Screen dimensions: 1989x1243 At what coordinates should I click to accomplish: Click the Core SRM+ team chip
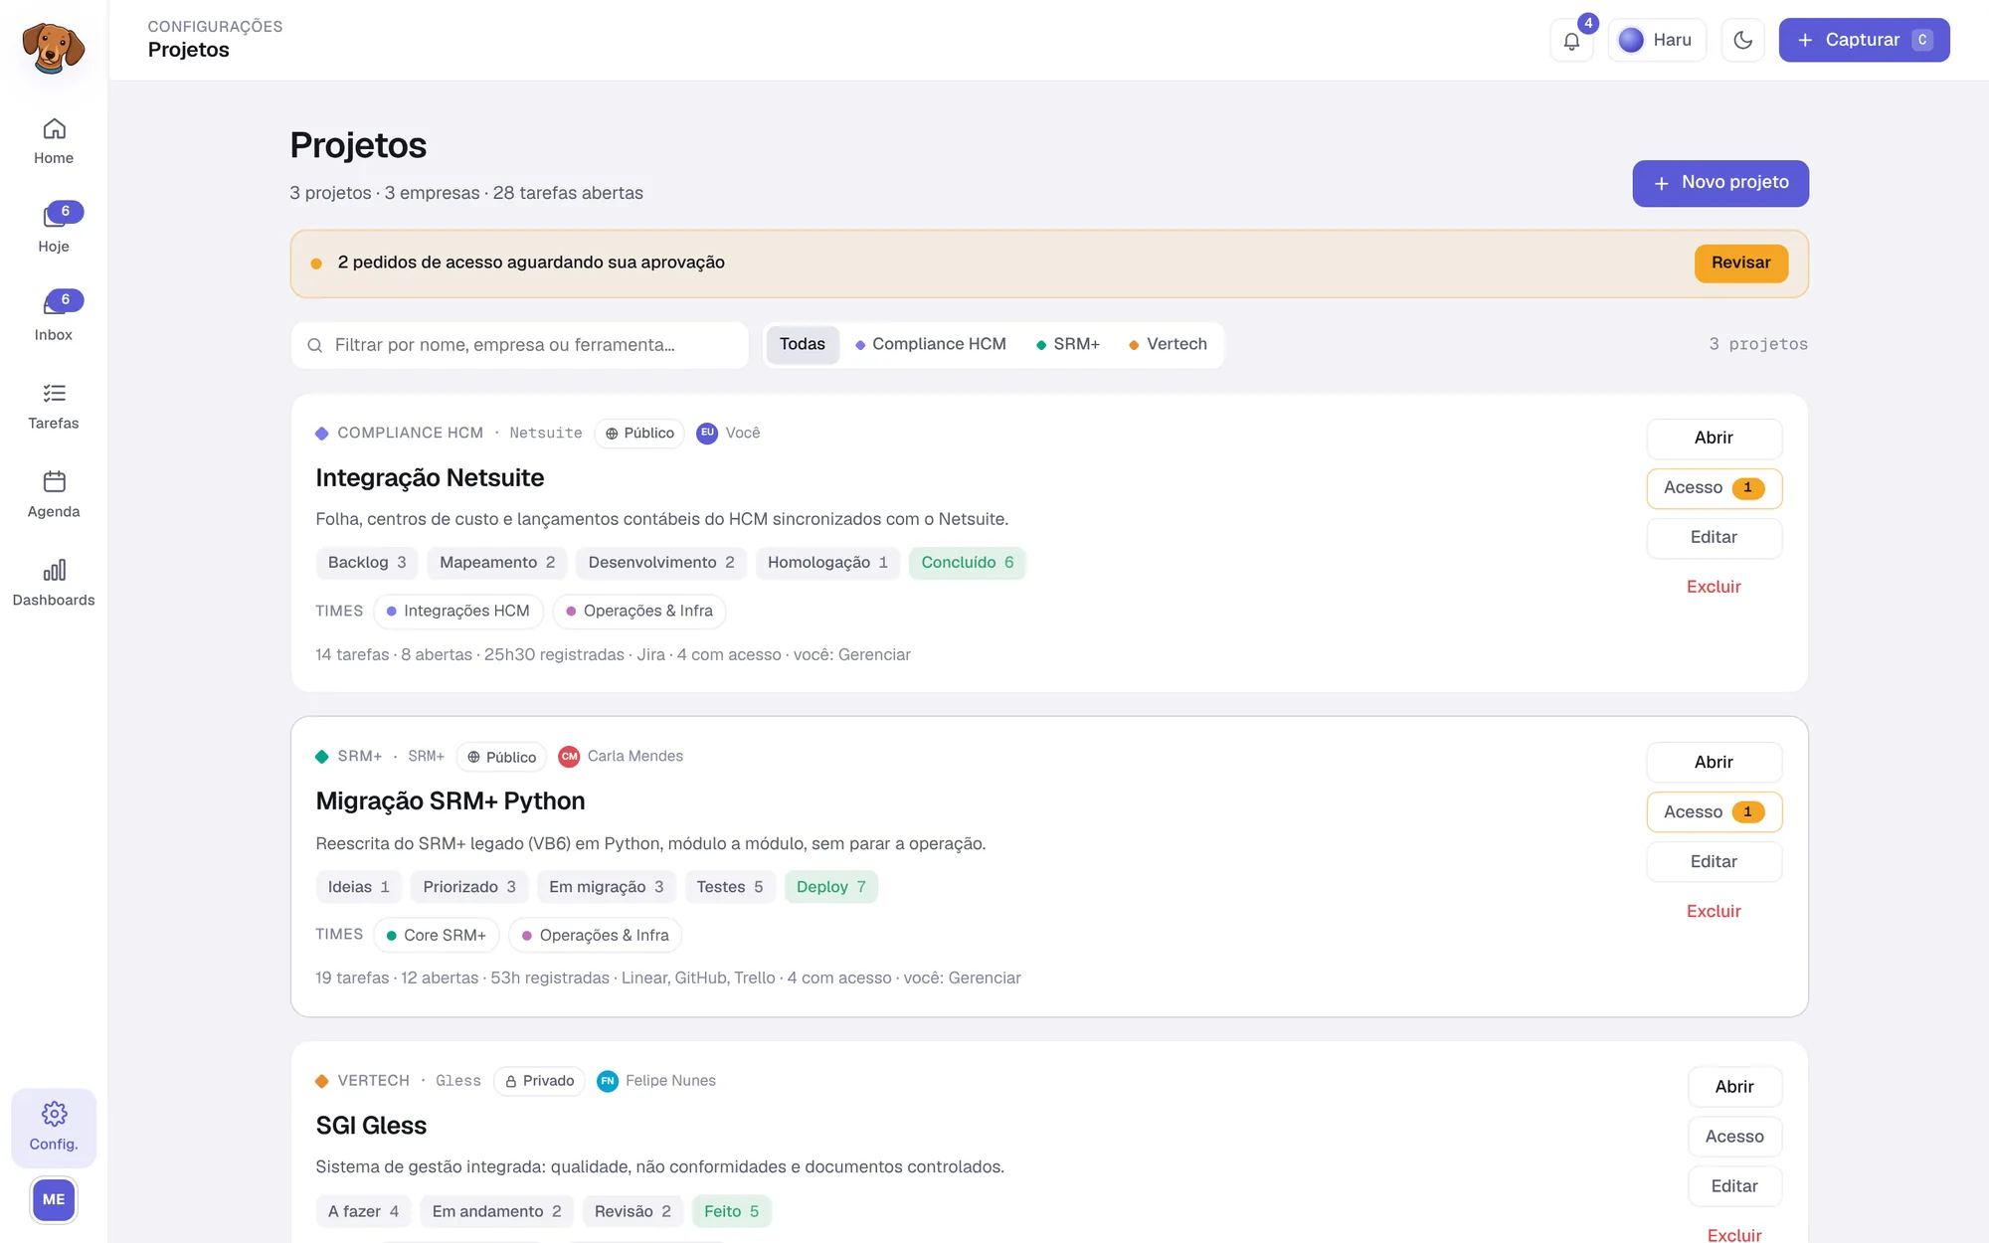(437, 936)
